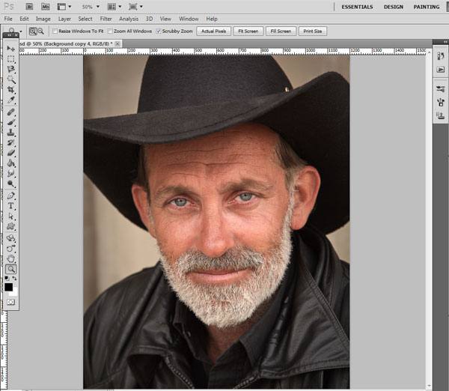449x391 pixels.
Task: Open the 50% zoom level dropdown
Action: click(x=90, y=6)
